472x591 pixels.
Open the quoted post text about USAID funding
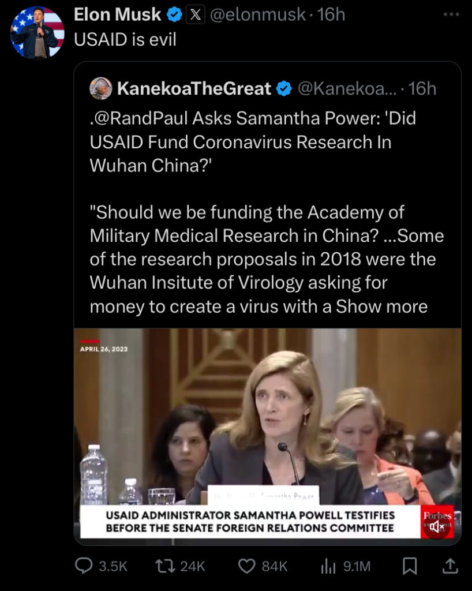tap(265, 212)
